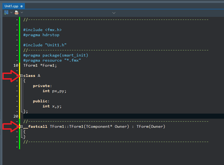Click 'TForm1::TForm1(TComponent* Owner)' in the constructor line
Screen dimensions: 224x165
tap(89, 126)
